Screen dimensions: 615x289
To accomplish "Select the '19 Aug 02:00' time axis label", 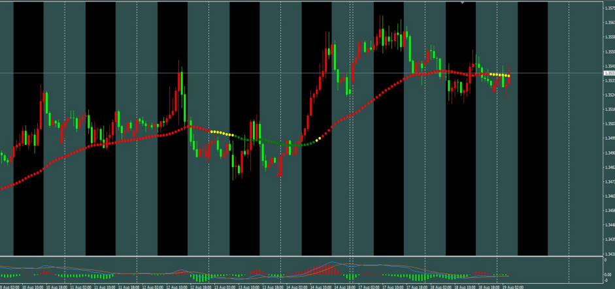I will point(513,287).
